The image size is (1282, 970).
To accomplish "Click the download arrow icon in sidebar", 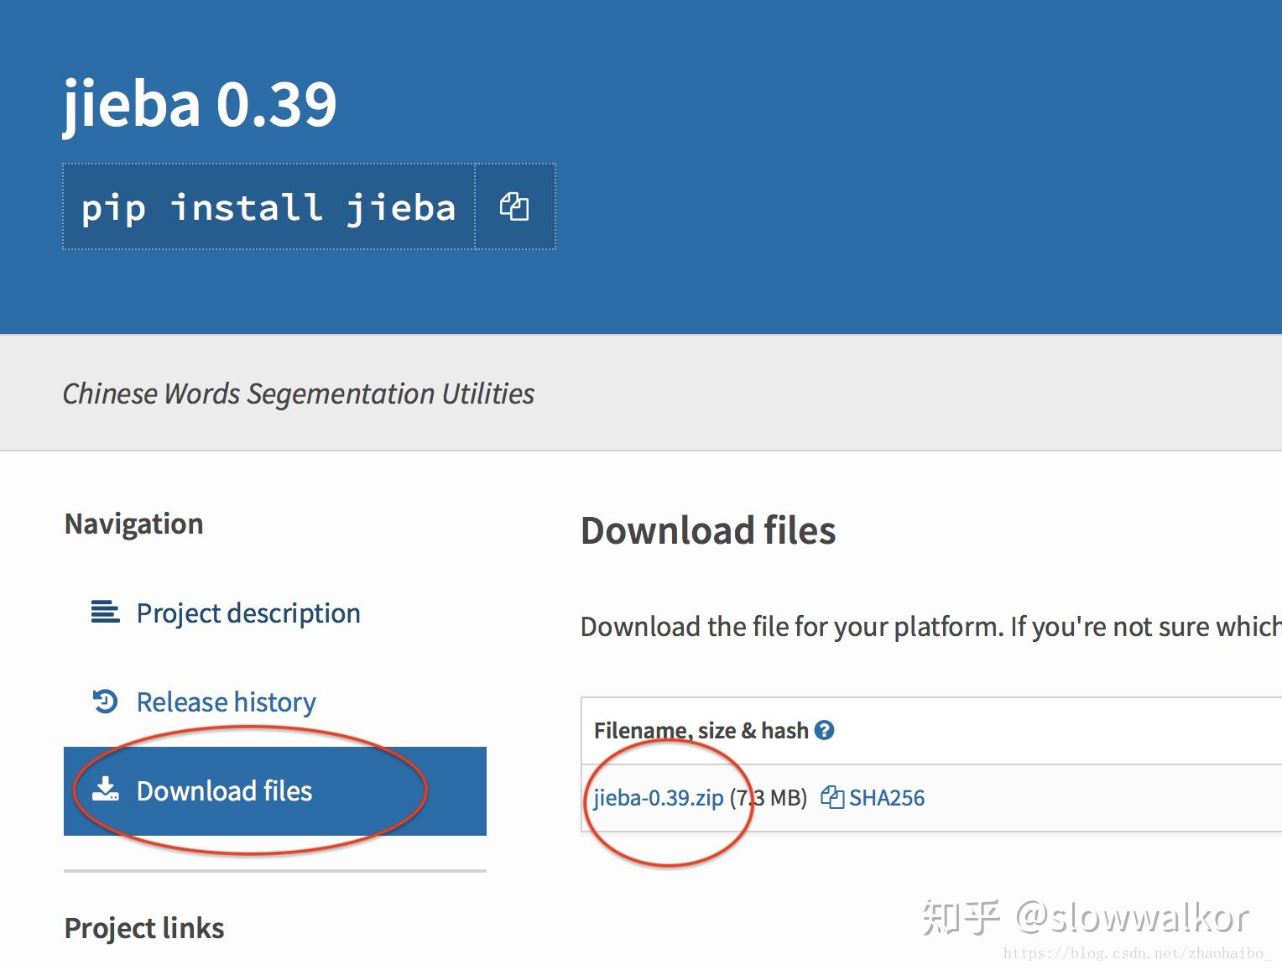I will [105, 790].
